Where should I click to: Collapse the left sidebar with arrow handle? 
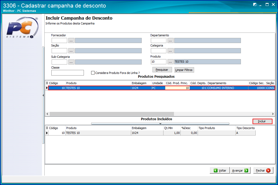click(43, 95)
